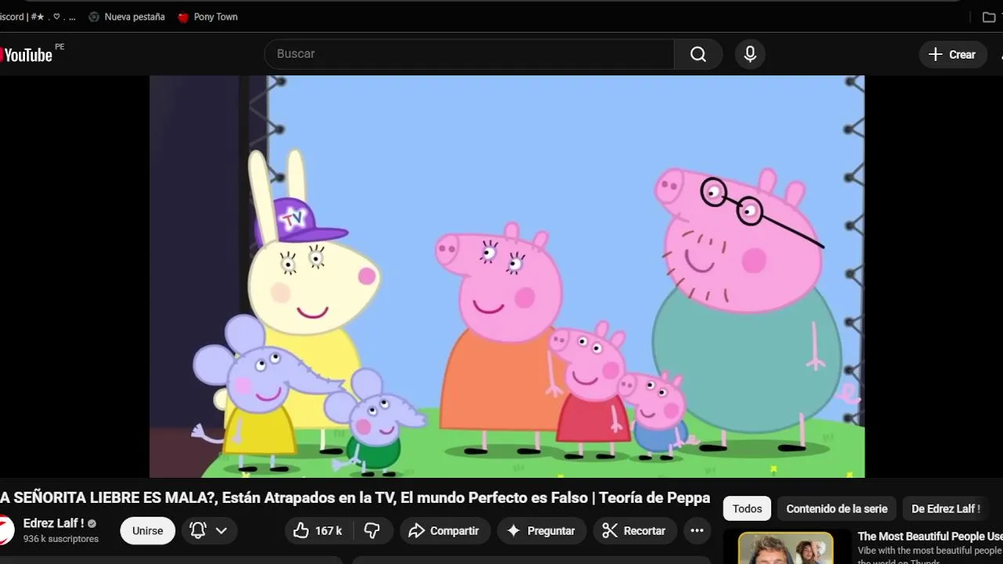Click the 936 k suscriptores text
The image size is (1003, 564).
coord(61,539)
